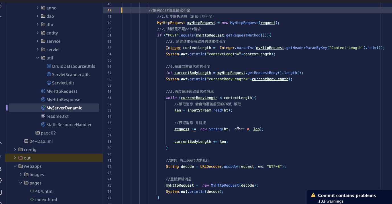The width and height of the screenshot is (392, 204).
Task: Click line number 61 in the gutter
Action: pos(110,98)
